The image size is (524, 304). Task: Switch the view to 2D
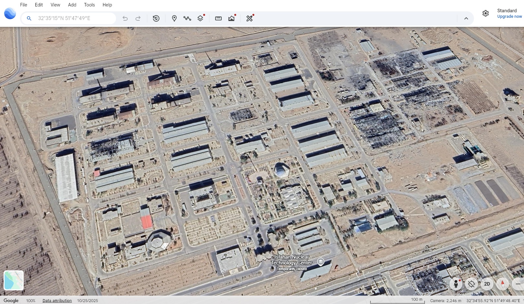tap(487, 284)
